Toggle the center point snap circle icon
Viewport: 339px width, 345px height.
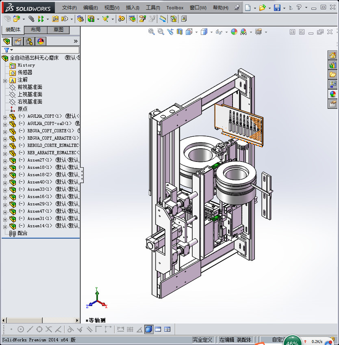pyautogui.click(x=20, y=329)
